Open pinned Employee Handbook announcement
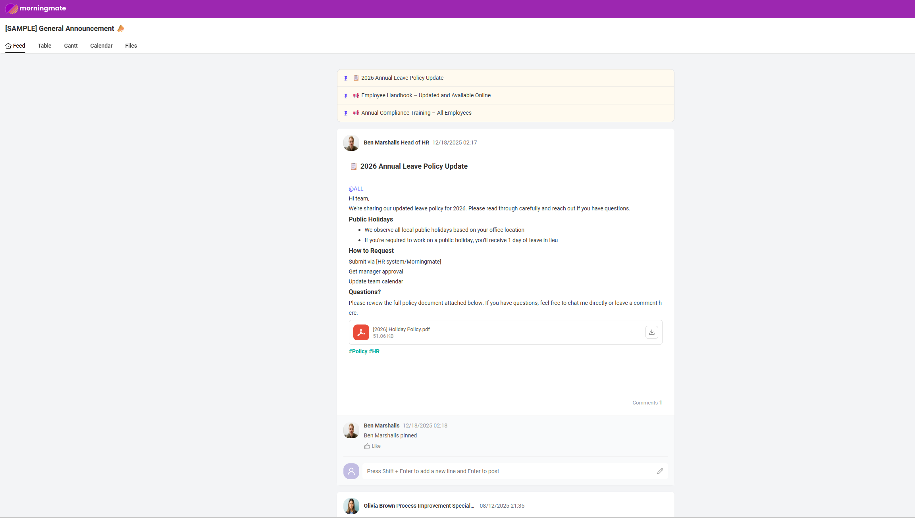 click(x=426, y=95)
